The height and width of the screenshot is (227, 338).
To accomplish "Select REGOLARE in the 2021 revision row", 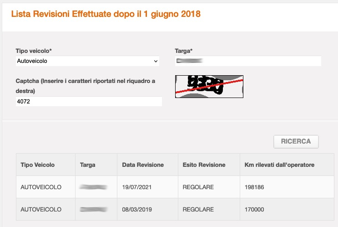I will tap(198, 187).
